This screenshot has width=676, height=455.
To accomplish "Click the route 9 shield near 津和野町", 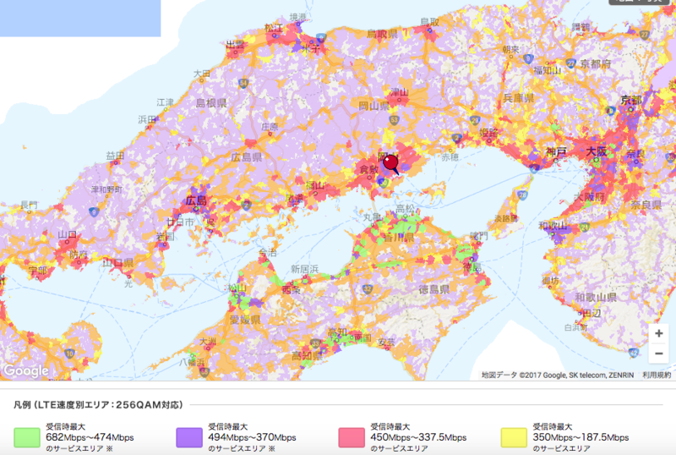I will pos(94,212).
